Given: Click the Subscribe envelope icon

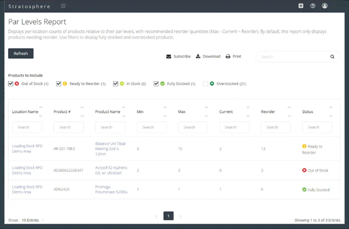Looking at the screenshot, I should (168, 57).
